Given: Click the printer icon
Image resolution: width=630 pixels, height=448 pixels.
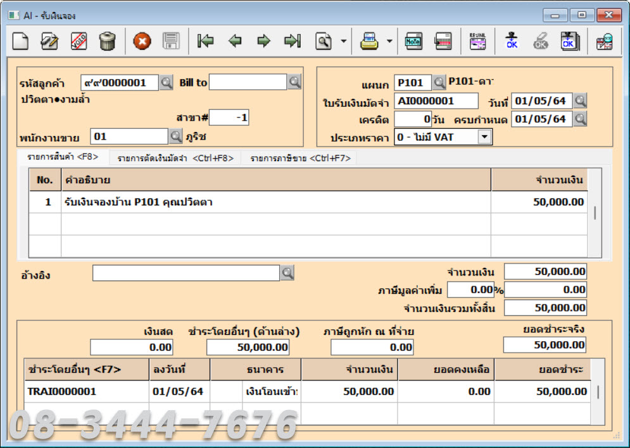Looking at the screenshot, I should (369, 41).
